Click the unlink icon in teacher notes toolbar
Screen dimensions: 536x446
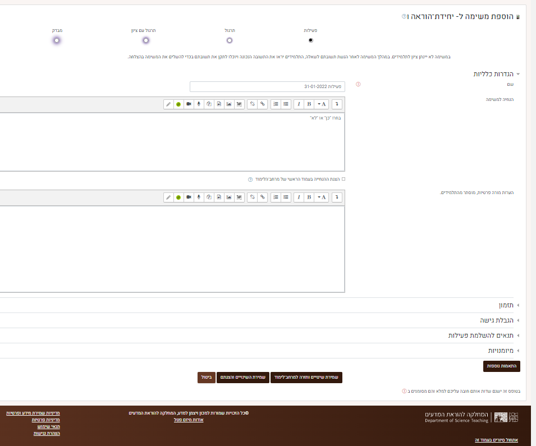[253, 197]
